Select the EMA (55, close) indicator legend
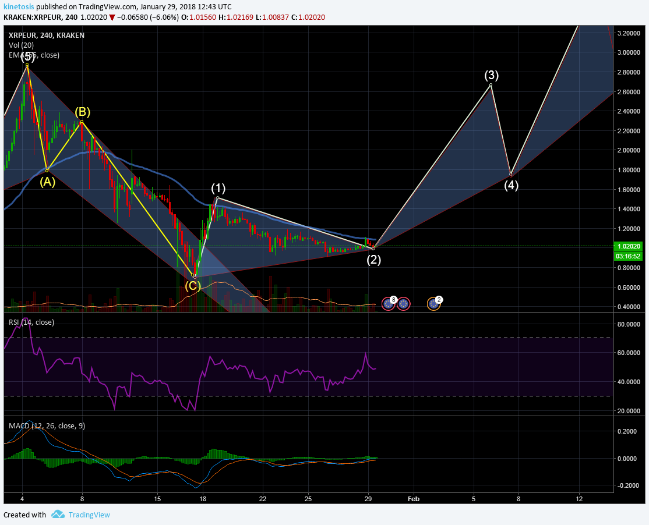The width and height of the screenshot is (649, 525). 34,55
